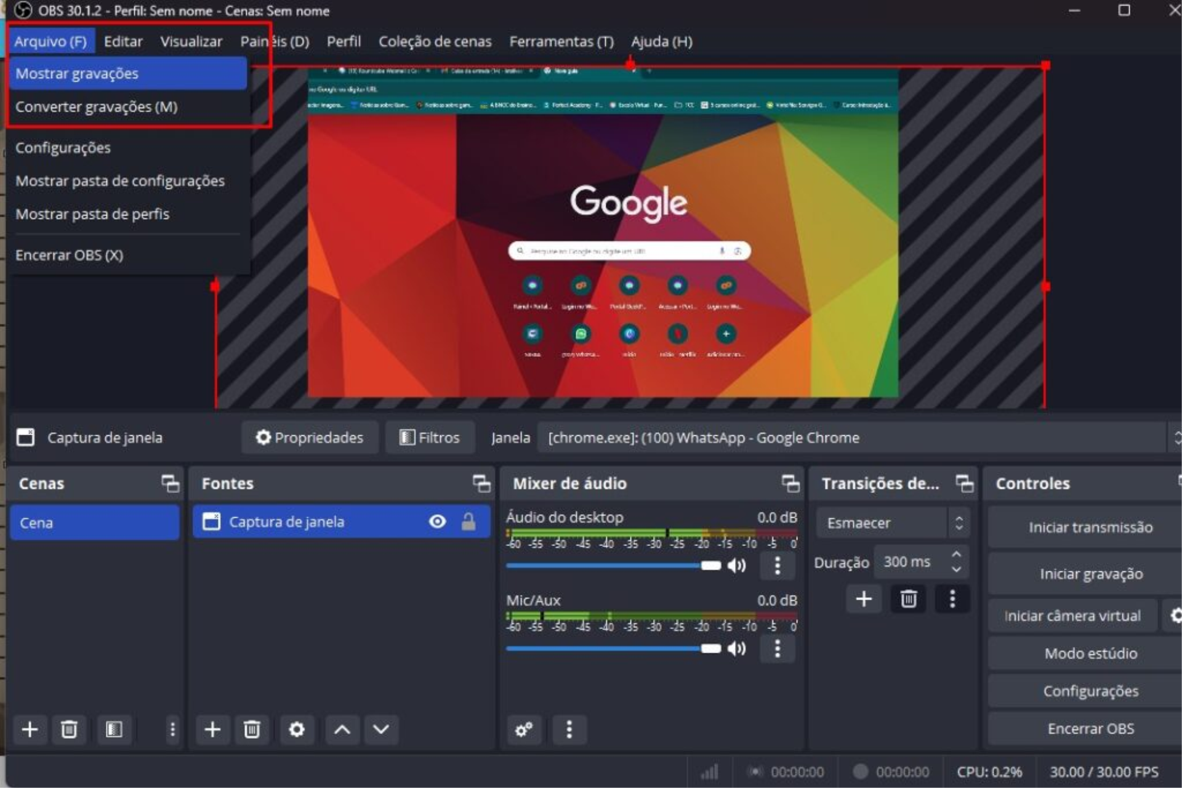Open the Painéis (D) menu
This screenshot has height=788, width=1182.
point(275,41)
